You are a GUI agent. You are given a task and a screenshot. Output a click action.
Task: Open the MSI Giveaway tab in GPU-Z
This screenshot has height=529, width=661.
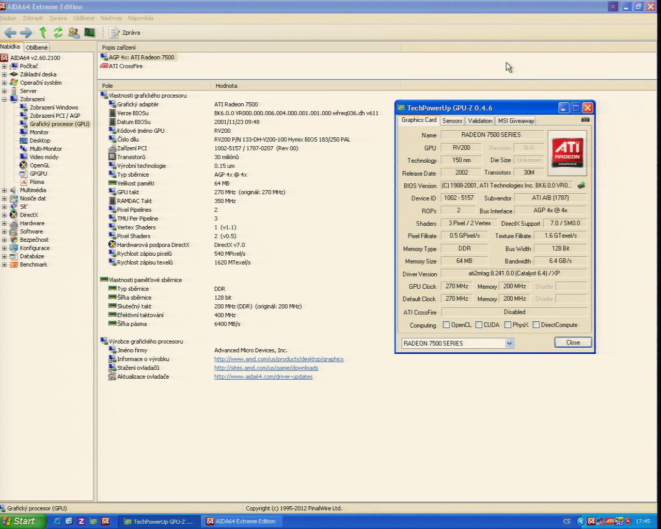click(x=516, y=120)
